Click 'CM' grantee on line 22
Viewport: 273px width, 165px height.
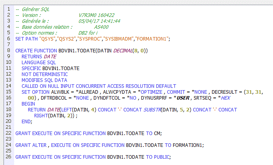157,133
